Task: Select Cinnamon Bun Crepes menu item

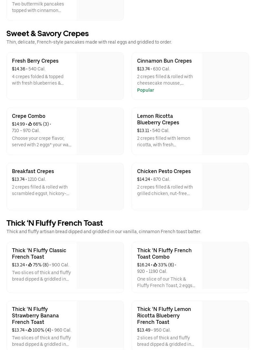Action: 164,61
